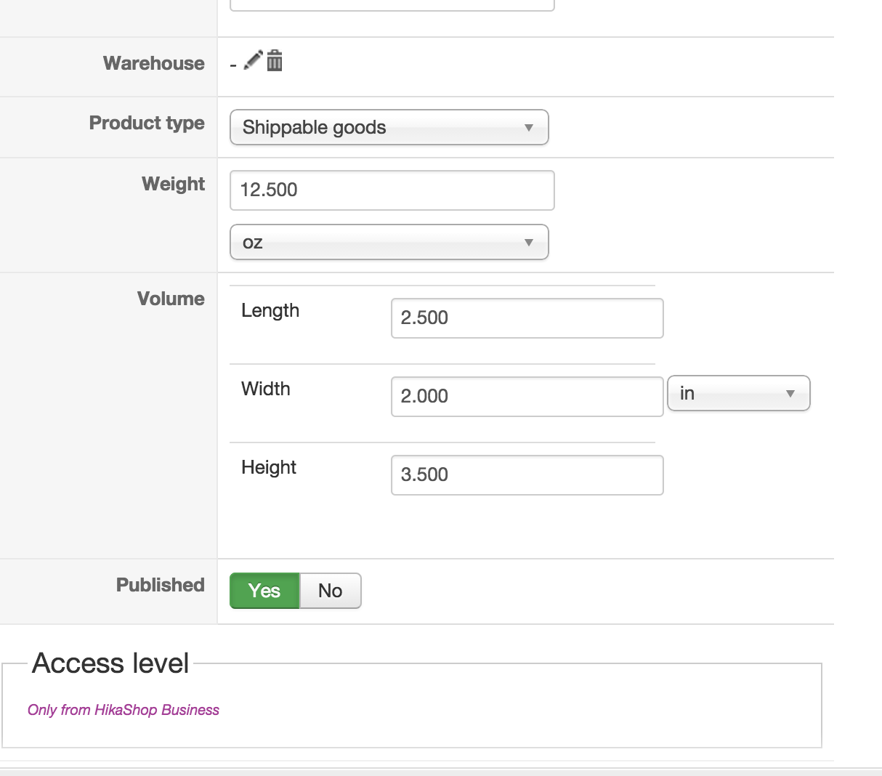Click the arrow on in unit select
Screen dimensions: 882x776
pyautogui.click(x=790, y=394)
